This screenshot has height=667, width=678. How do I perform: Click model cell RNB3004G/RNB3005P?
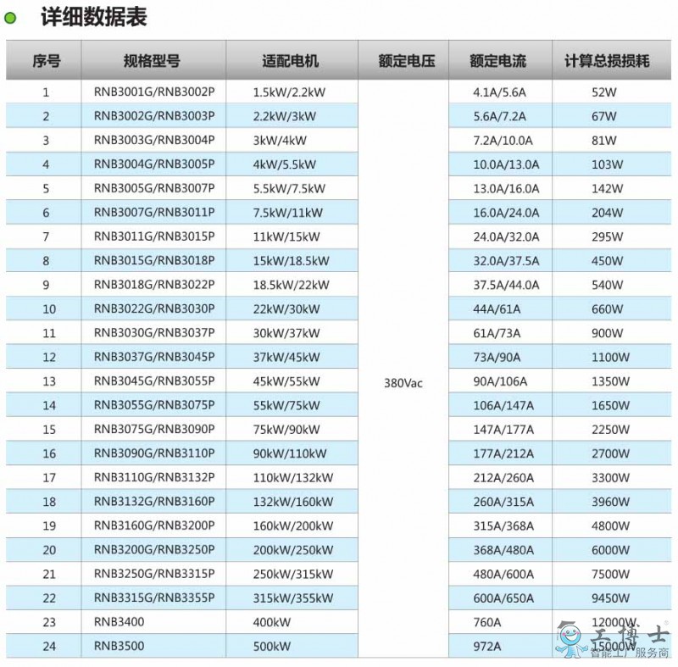pos(154,164)
